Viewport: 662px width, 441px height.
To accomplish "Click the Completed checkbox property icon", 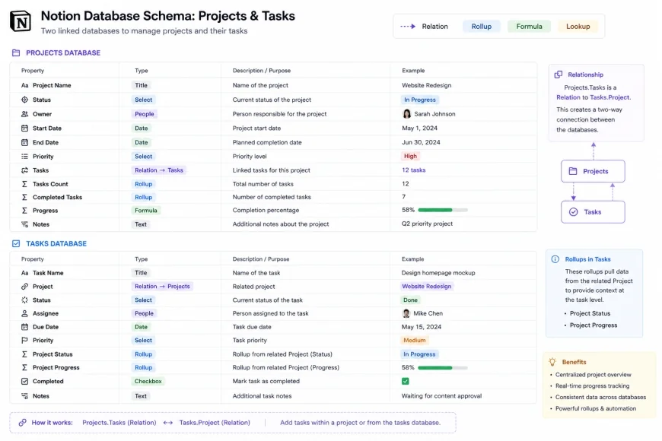I will [24, 381].
